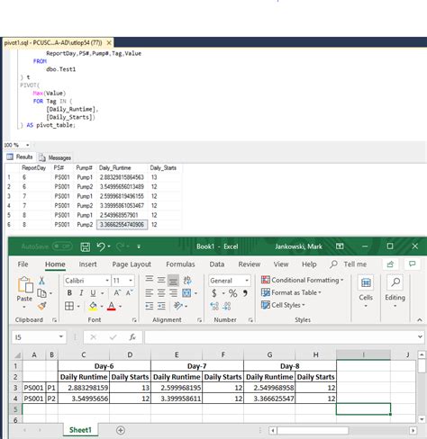Expand Cell Styles menu
The height and width of the screenshot is (439, 427).
pyautogui.click(x=283, y=305)
